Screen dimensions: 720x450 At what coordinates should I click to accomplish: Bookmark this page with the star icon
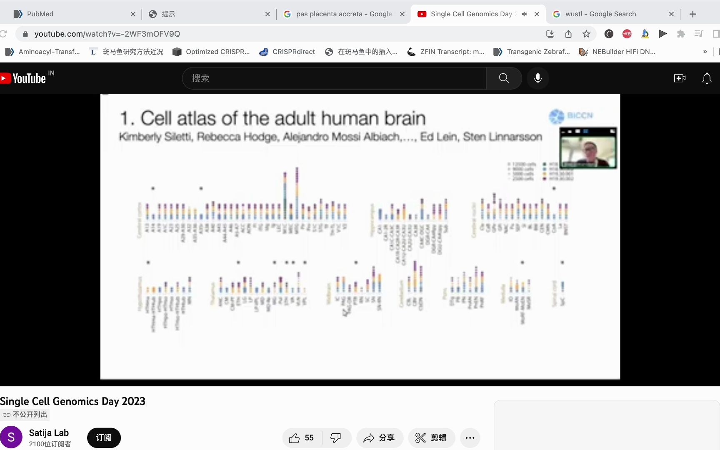point(586,34)
